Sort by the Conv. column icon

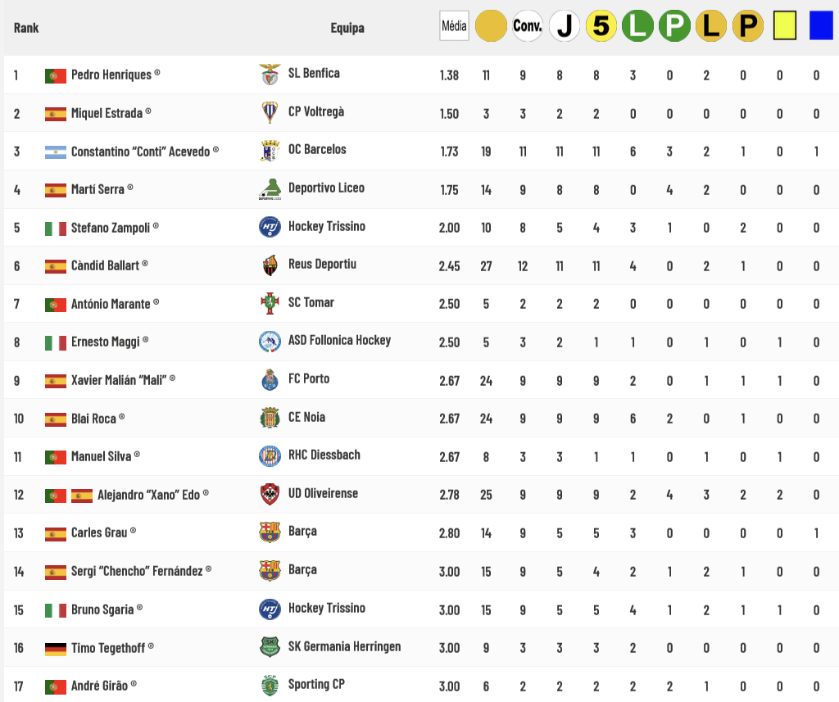(x=528, y=26)
